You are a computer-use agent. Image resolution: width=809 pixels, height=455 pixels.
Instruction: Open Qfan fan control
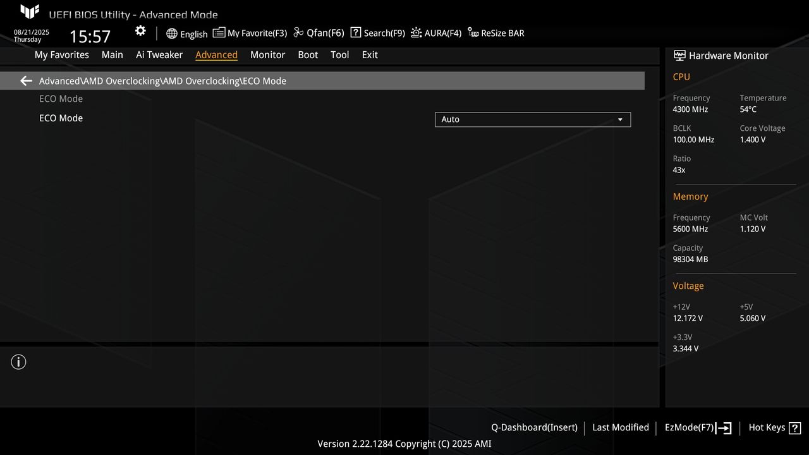point(319,33)
